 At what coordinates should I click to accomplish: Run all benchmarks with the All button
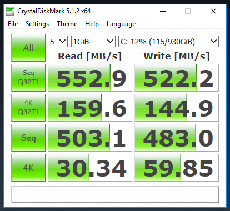[28, 48]
